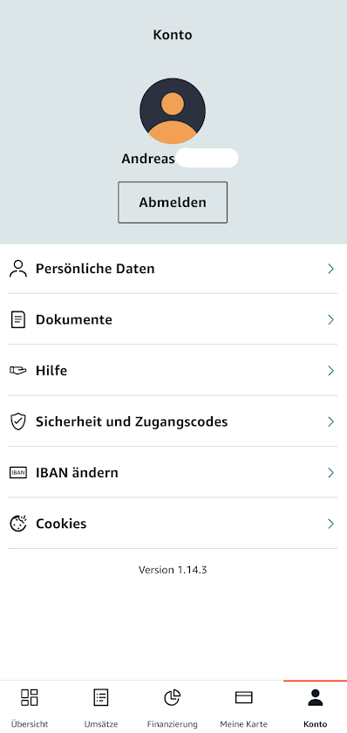Select the Konto tab in bottom bar

click(316, 707)
